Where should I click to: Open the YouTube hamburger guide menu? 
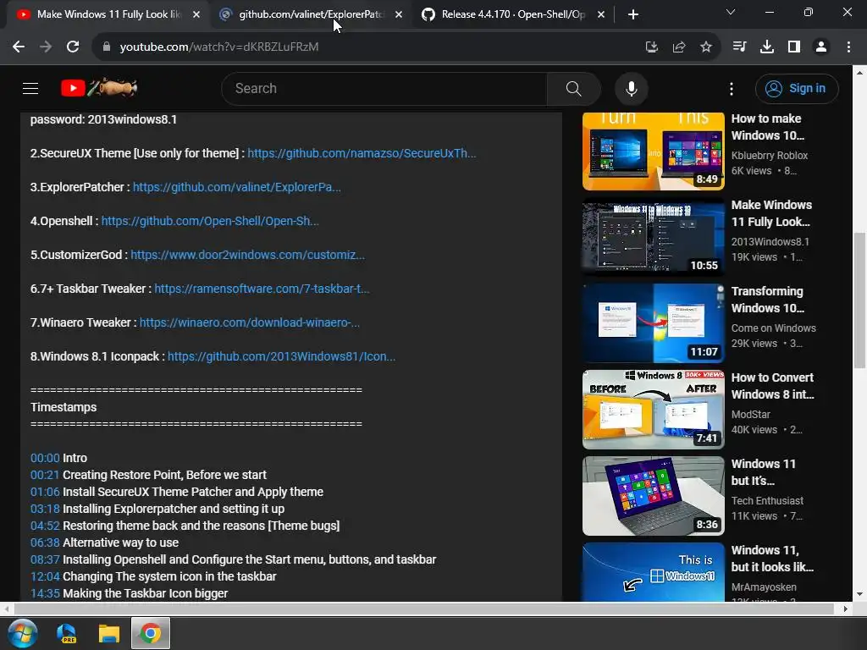click(x=30, y=88)
